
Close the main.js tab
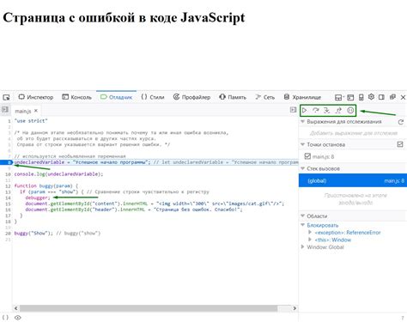36,111
